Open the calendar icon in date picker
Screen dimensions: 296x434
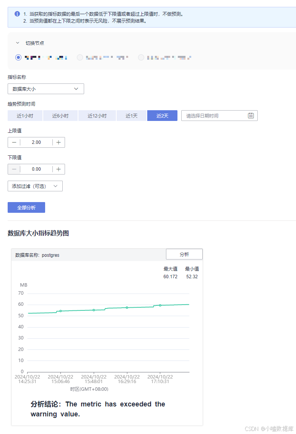pyautogui.click(x=250, y=116)
